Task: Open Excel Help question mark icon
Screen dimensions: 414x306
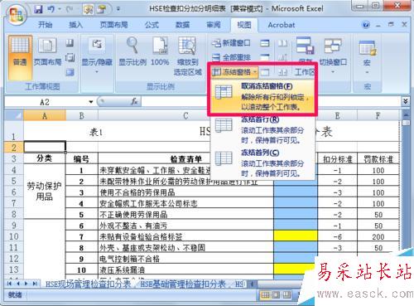Action: click(x=366, y=25)
